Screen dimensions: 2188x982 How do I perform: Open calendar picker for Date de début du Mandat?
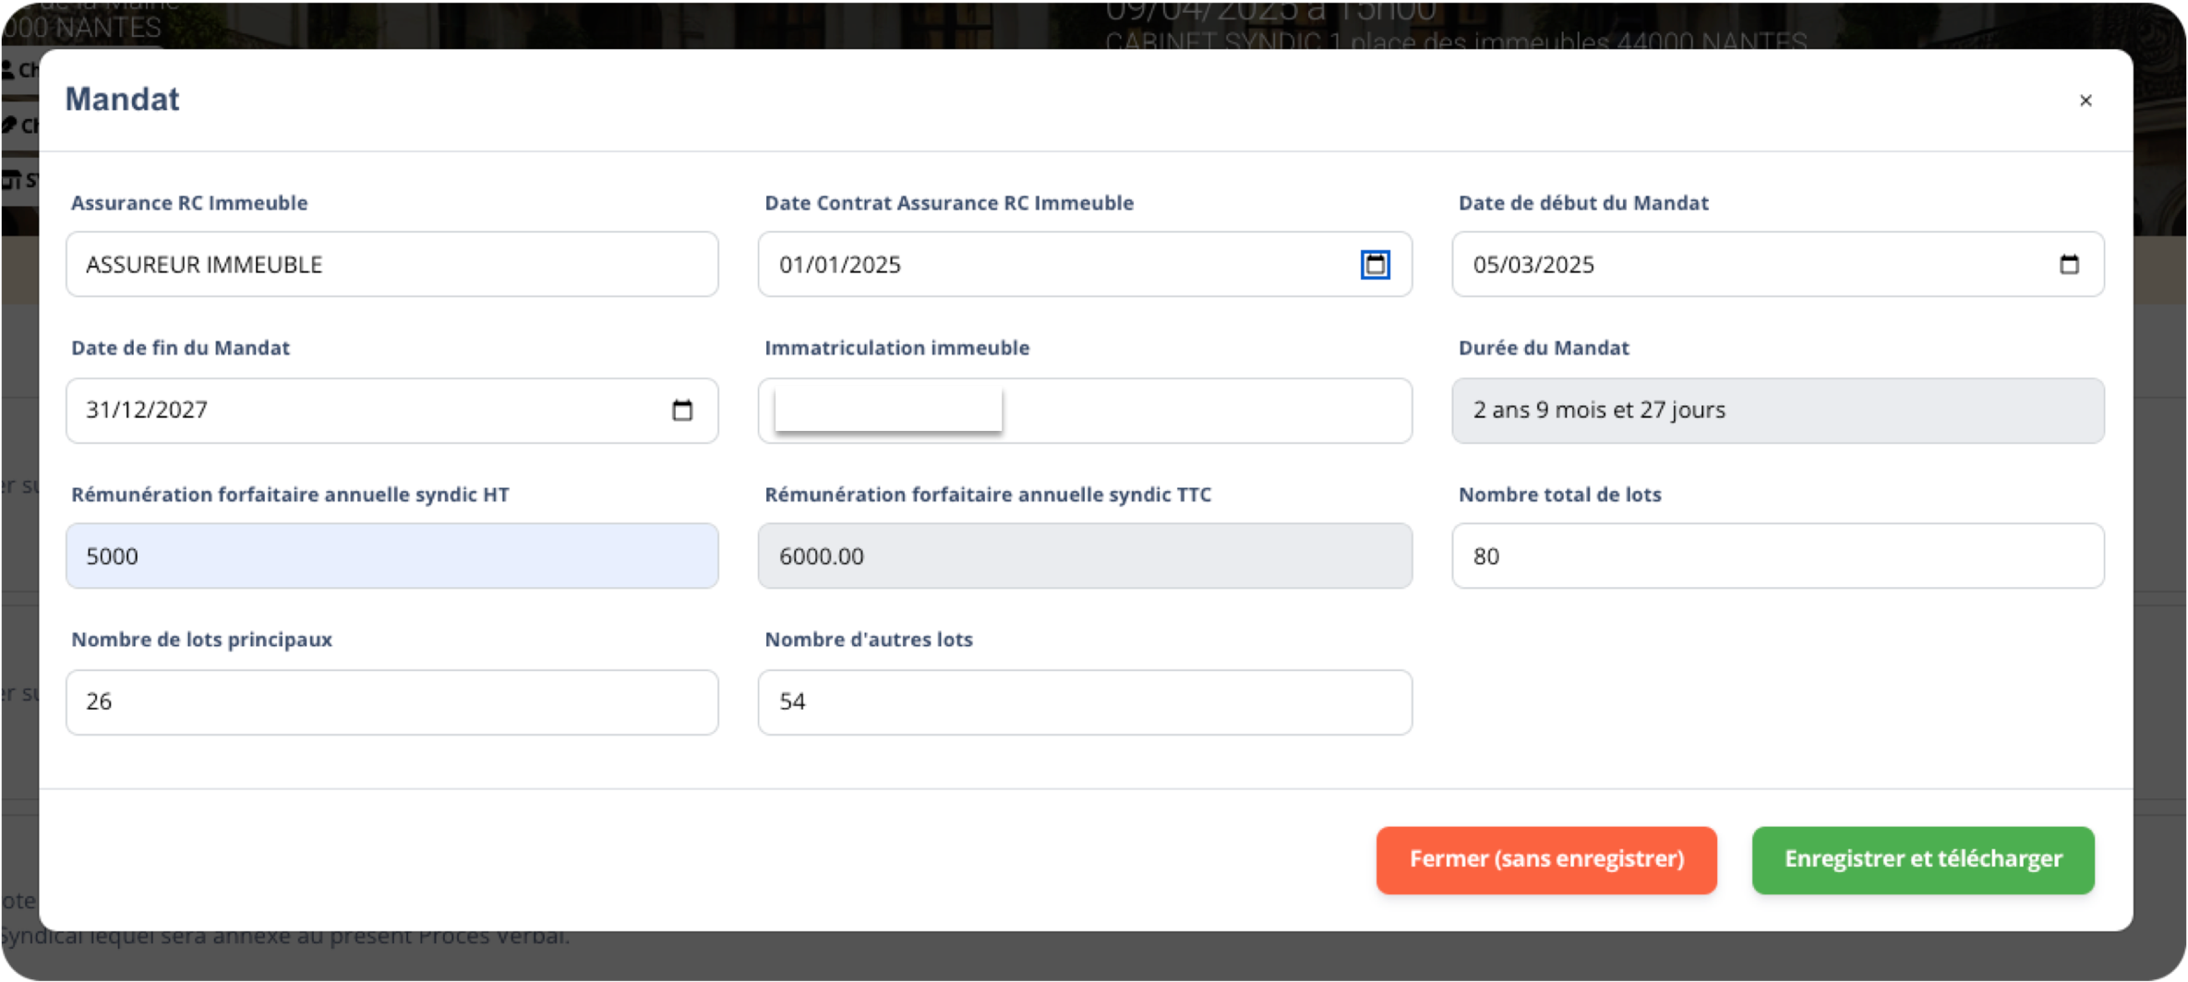click(2069, 265)
